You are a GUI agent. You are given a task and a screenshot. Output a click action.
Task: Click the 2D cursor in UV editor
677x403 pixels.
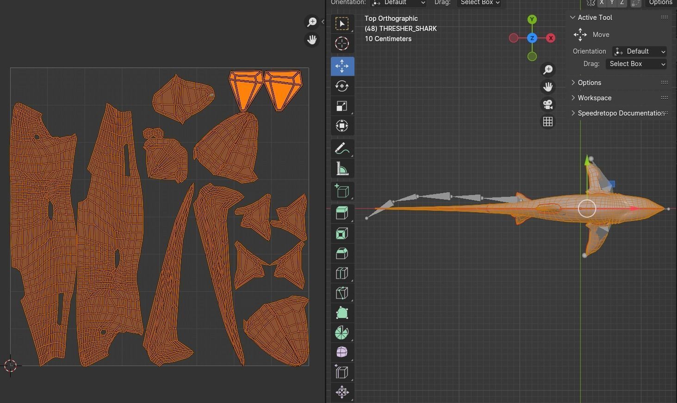click(10, 366)
